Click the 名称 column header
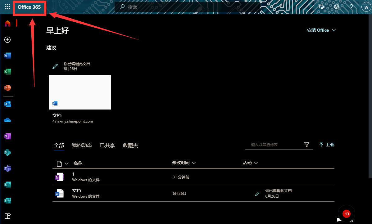Screen dimensions: 372x224 [78, 163]
